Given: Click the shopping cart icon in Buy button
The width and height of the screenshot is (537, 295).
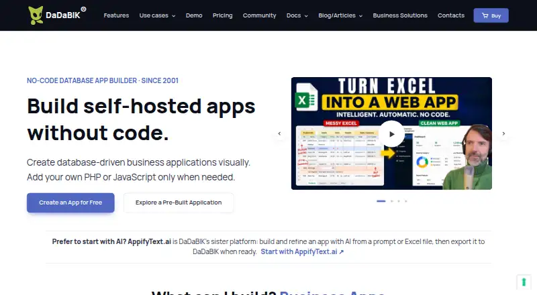Looking at the screenshot, I should tap(485, 15).
